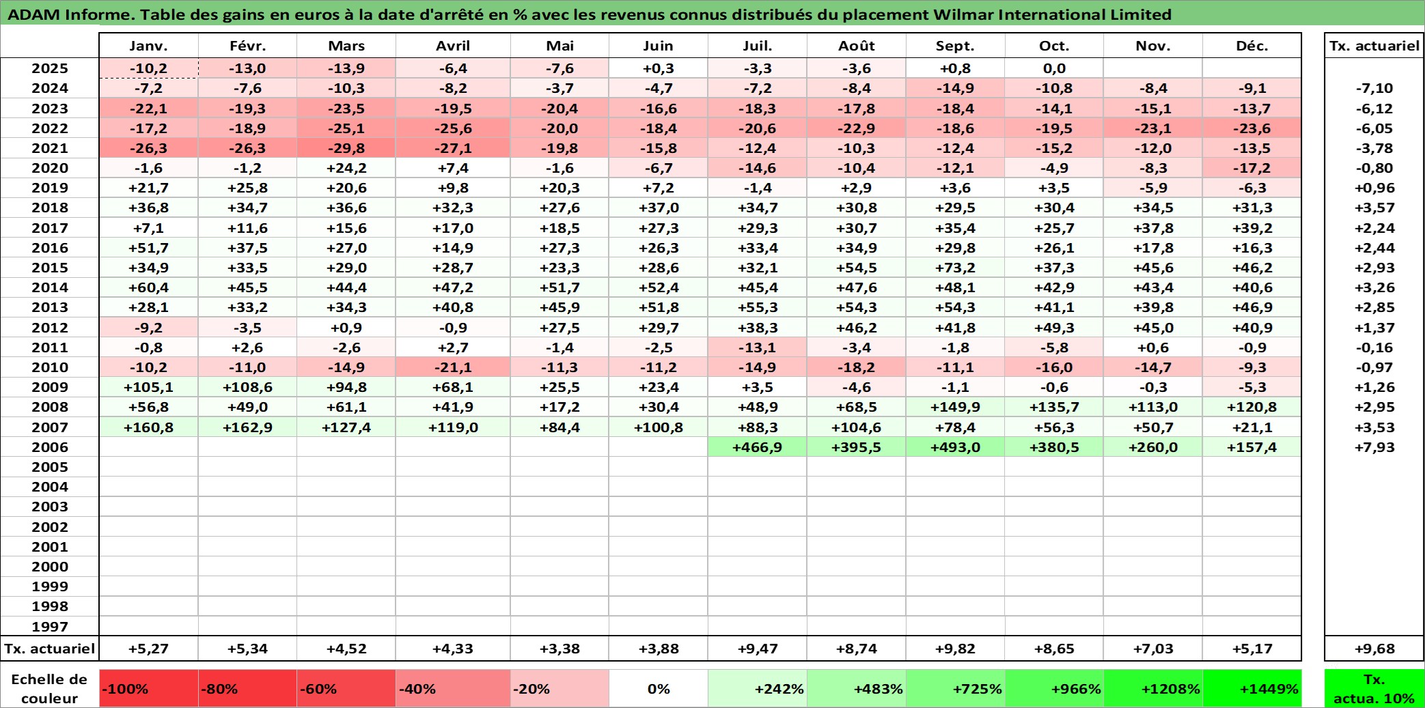1425x708 pixels.
Task: Select the 'Juil.' column header
Action: click(x=758, y=46)
